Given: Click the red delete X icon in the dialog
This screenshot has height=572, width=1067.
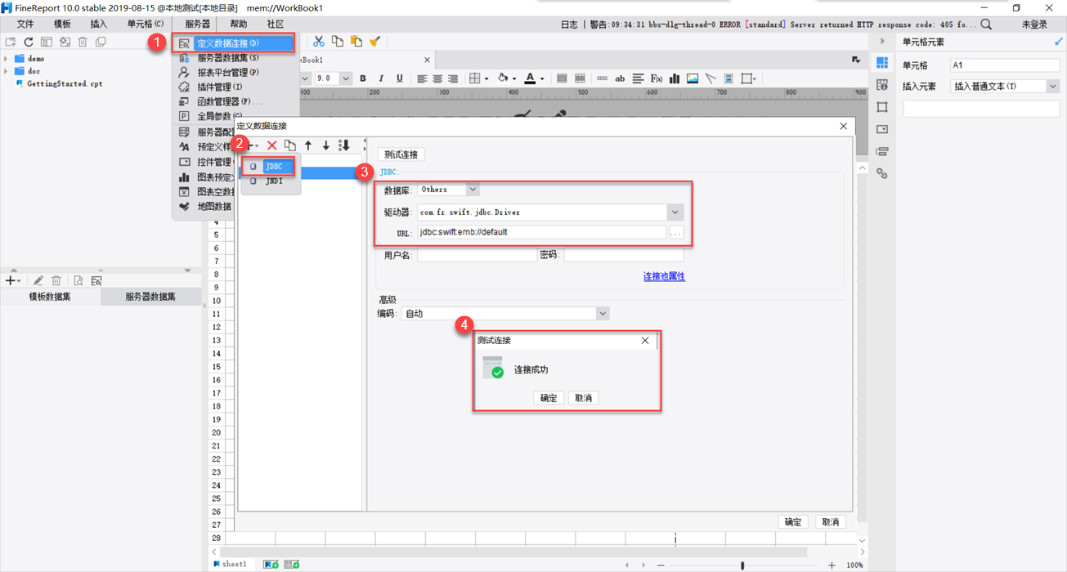Looking at the screenshot, I should point(272,145).
